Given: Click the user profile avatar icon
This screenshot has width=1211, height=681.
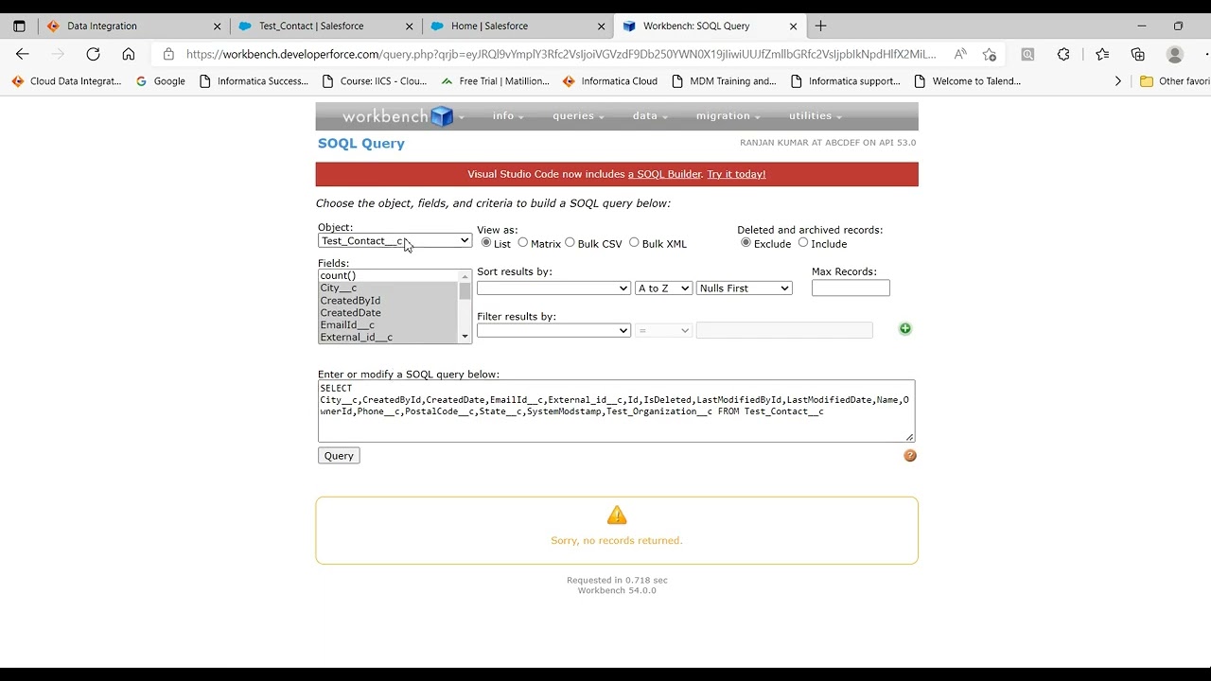Looking at the screenshot, I should pyautogui.click(x=1175, y=54).
